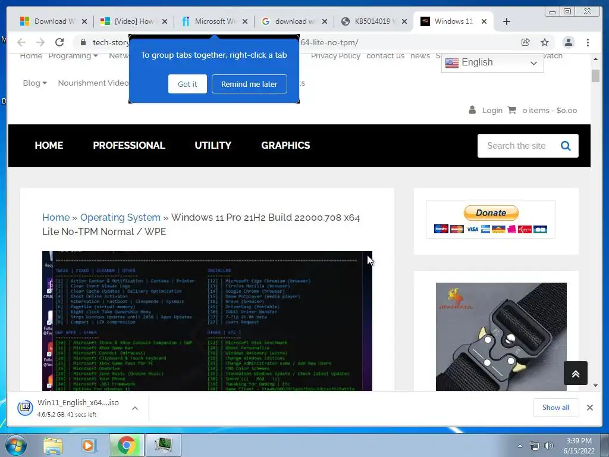Viewport: 609px width, 457px height.
Task: Open the contact us link
Action: coord(385,56)
